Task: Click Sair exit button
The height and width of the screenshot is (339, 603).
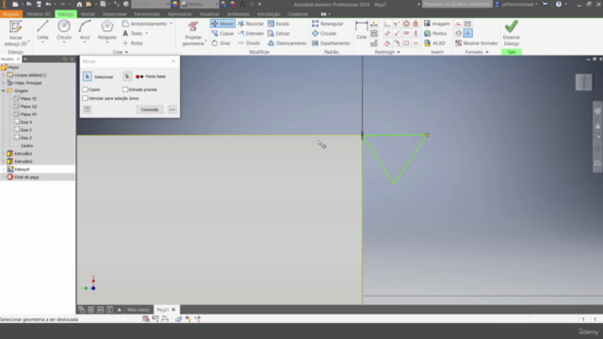Action: (x=512, y=52)
